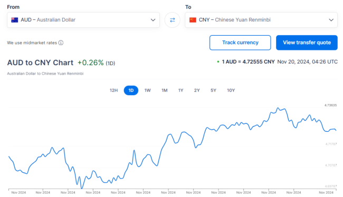This screenshot has width=343, height=197.
Task: Select the 12H chart range
Action: tap(114, 90)
